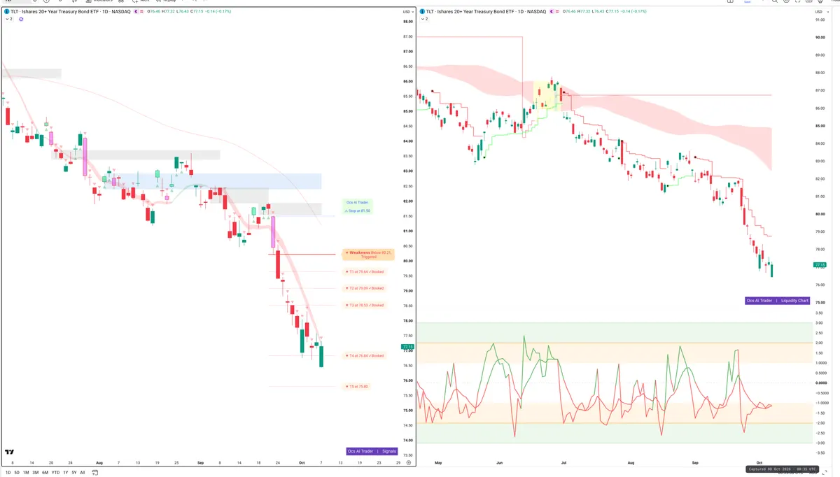This screenshot has height=477, width=840.
Task: Click 74.00 on the left price scale
Action: [x=407, y=441]
